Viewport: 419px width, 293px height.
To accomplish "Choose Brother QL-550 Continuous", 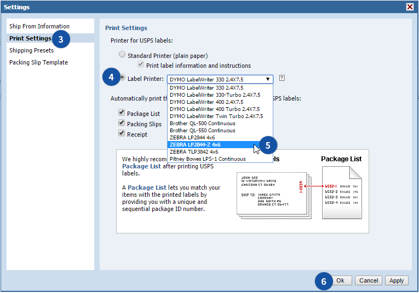I will pos(220,130).
